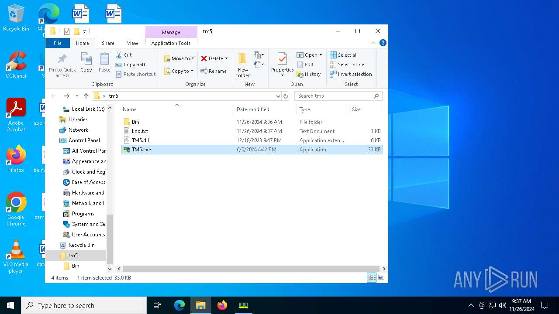Refresh the tm5 folder view
This screenshot has height=314, width=559.
tap(286, 96)
